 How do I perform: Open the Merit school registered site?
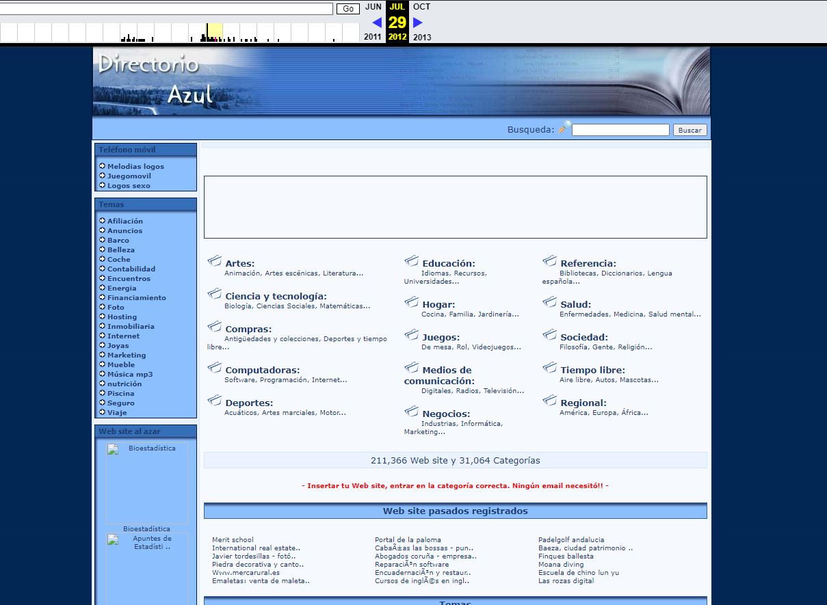233,540
